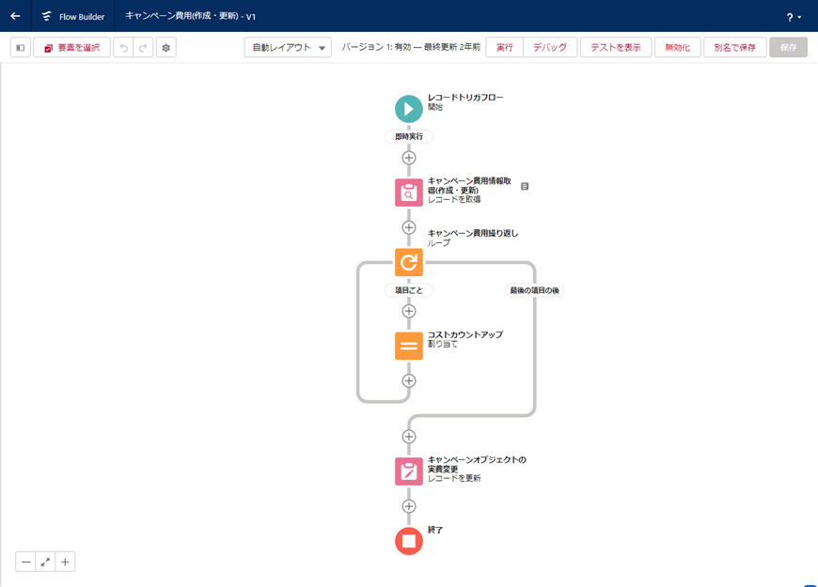Open flow settings via gear icon

[x=166, y=48]
